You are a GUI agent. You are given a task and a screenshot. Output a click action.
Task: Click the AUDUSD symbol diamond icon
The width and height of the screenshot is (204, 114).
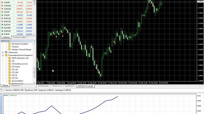click(2, 9)
